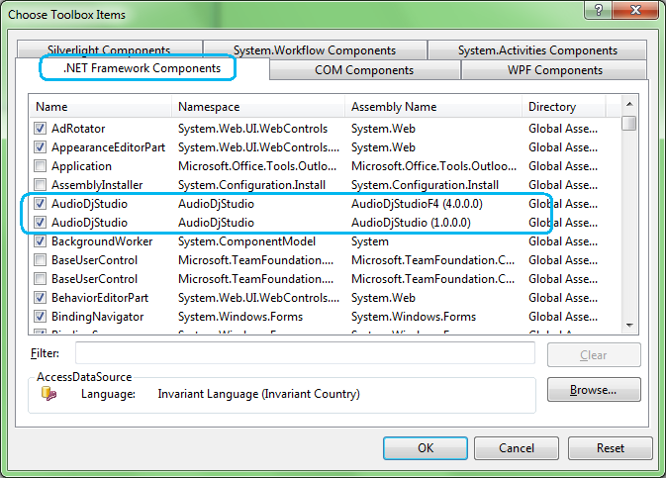Click inside the Filter text field
The height and width of the screenshot is (478, 666).
point(305,353)
